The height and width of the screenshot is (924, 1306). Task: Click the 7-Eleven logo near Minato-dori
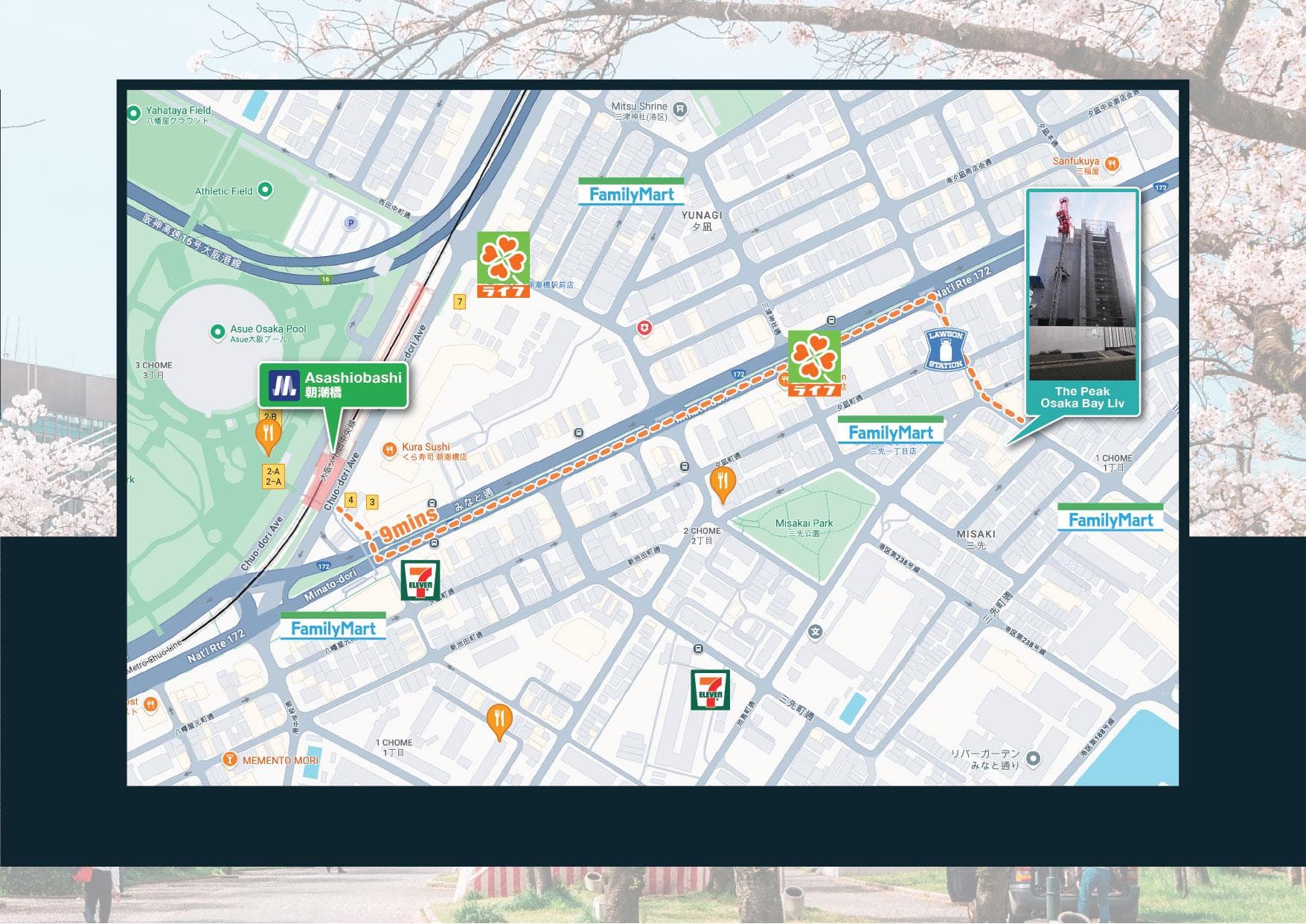pyautogui.click(x=420, y=581)
